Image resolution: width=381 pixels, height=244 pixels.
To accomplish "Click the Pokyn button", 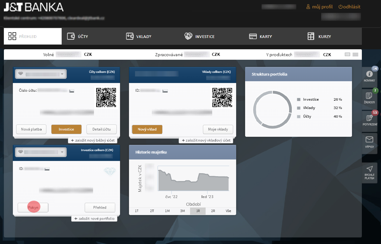I will point(33,207).
